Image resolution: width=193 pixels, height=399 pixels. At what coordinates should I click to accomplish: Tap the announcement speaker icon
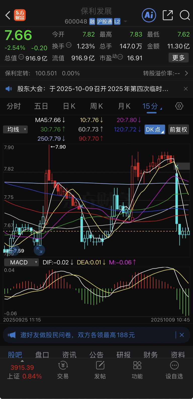point(9,89)
